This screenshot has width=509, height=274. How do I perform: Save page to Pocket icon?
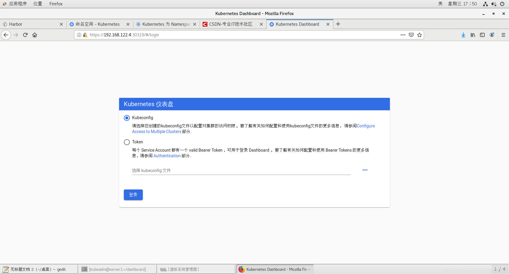411,35
